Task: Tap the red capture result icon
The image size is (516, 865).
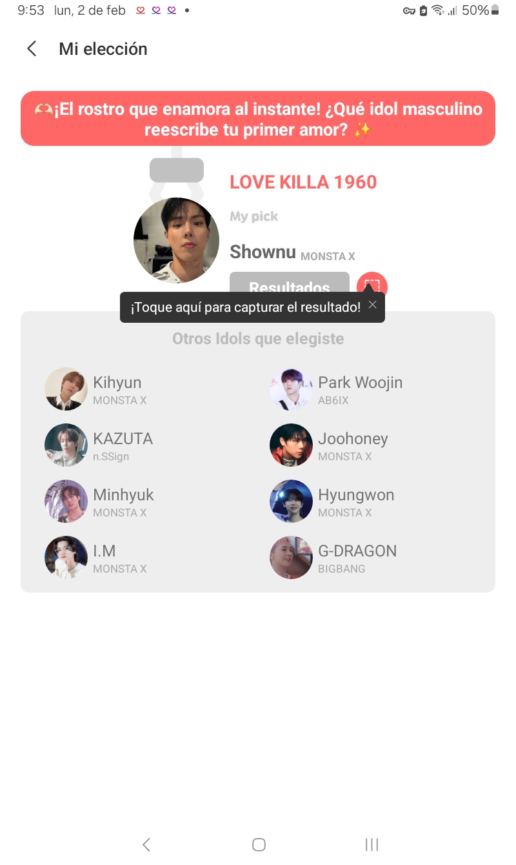Action: (x=372, y=286)
